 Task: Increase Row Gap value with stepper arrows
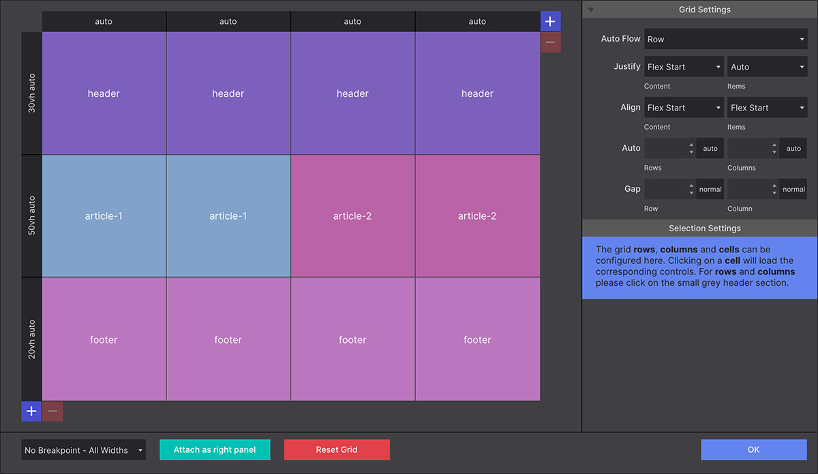tap(691, 186)
